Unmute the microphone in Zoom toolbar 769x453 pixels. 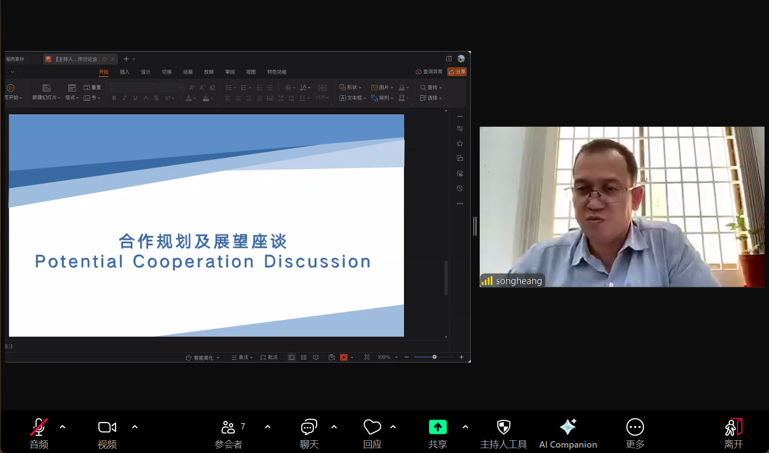pos(39,428)
